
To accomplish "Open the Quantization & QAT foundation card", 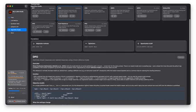I will point(161,46).
